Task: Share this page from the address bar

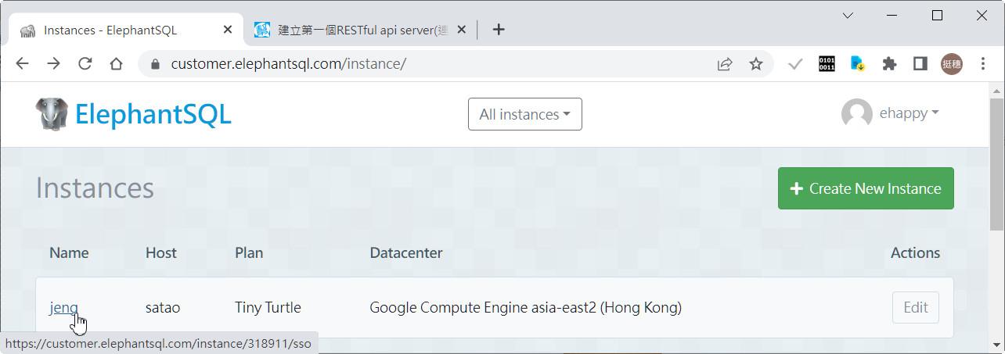Action: point(725,64)
